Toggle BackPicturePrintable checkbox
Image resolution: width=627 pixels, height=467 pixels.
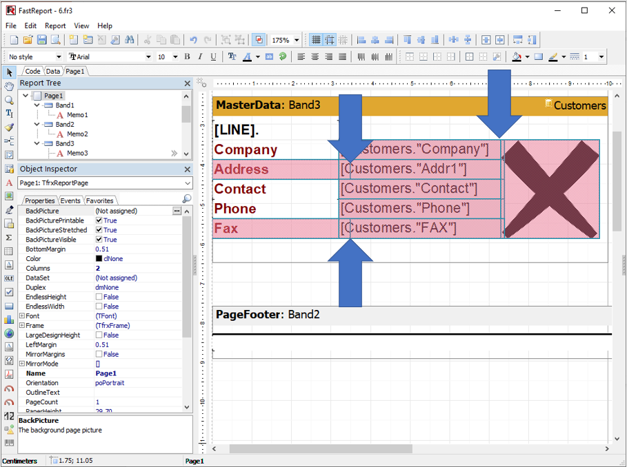[99, 220]
